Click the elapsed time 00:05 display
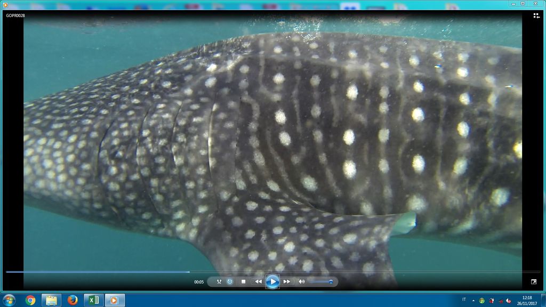The image size is (546, 307). [199, 282]
